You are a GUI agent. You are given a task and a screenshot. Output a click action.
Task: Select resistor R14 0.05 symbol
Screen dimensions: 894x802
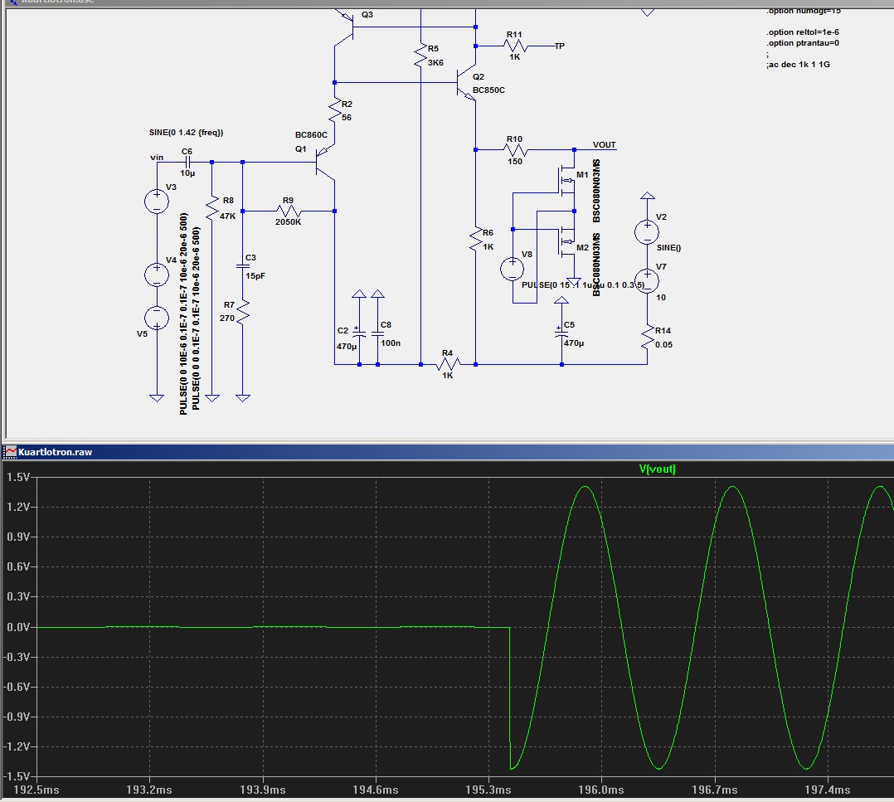coord(647,338)
